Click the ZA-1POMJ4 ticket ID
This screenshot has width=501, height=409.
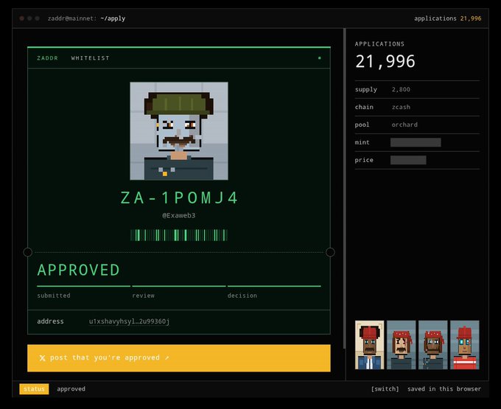pos(179,197)
